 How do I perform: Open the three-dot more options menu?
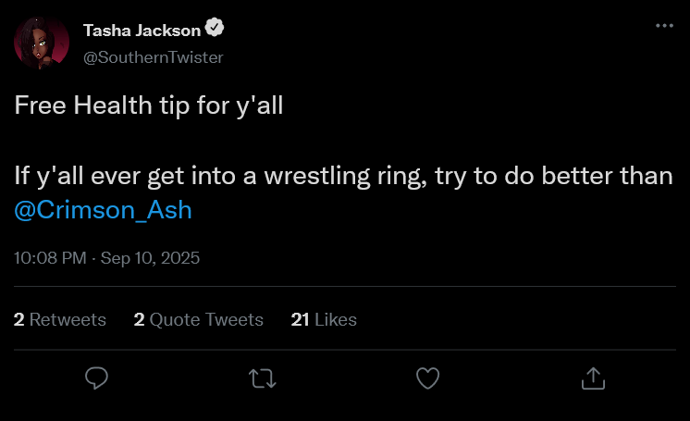pyautogui.click(x=664, y=26)
